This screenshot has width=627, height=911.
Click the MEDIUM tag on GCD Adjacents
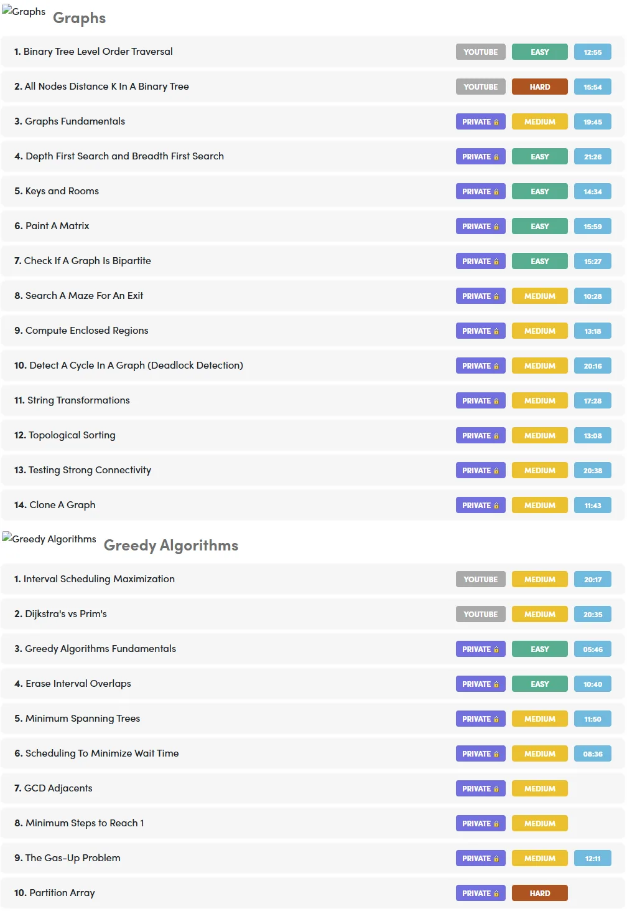click(x=539, y=789)
